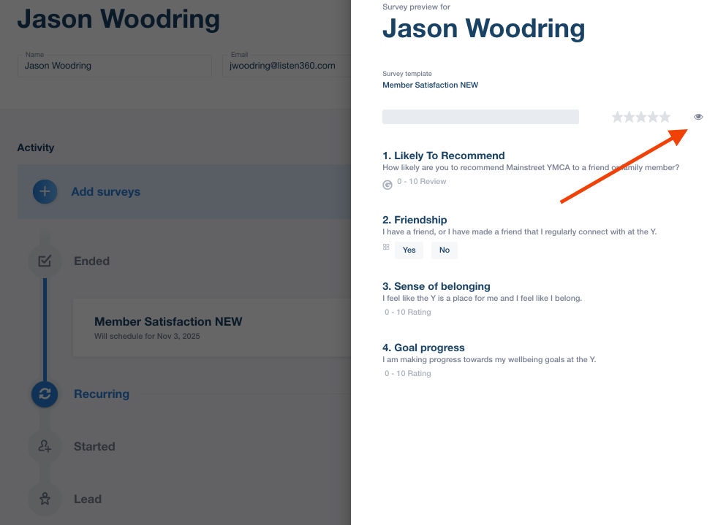The image size is (726, 525).
Task: Click the gray placeholder bar beside stars
Action: [x=480, y=117]
